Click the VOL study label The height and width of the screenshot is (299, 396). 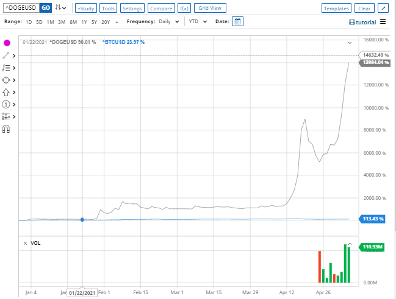click(x=35, y=243)
